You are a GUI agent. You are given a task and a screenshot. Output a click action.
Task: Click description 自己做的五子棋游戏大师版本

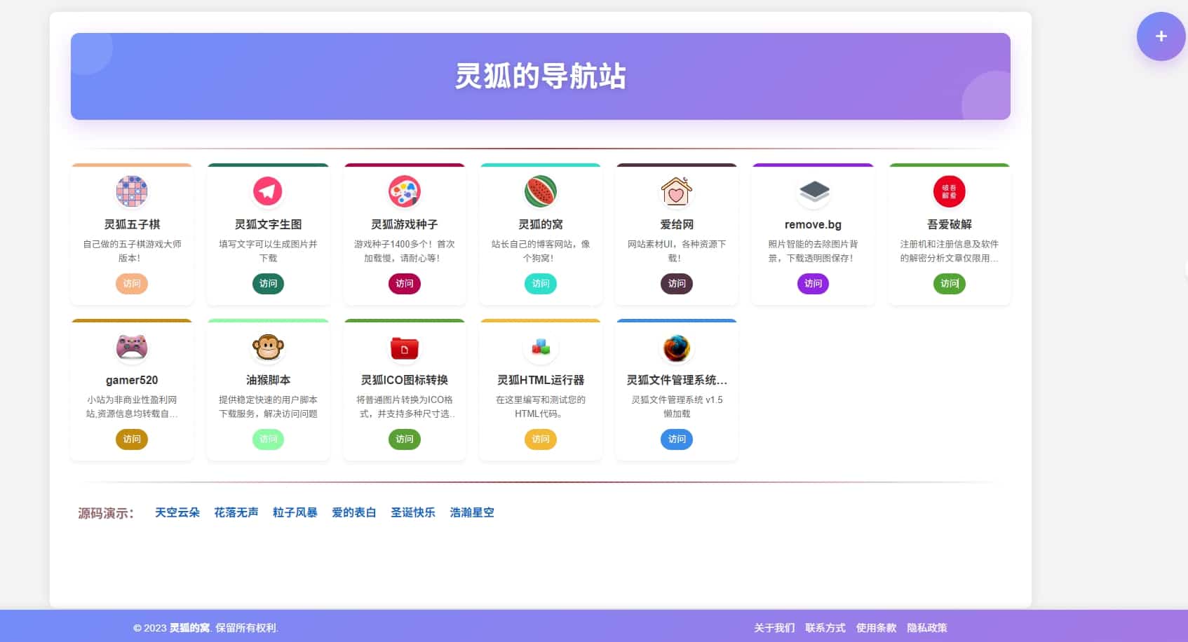132,251
